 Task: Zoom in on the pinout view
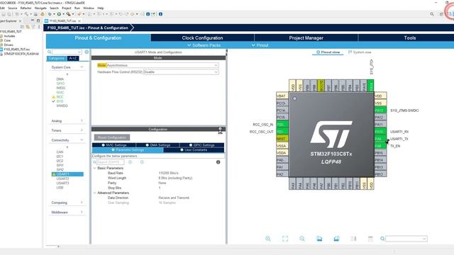click(x=268, y=239)
